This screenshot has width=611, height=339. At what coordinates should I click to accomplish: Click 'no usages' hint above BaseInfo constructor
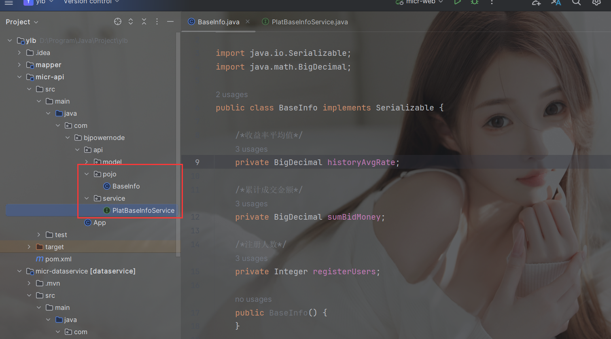[x=253, y=299]
